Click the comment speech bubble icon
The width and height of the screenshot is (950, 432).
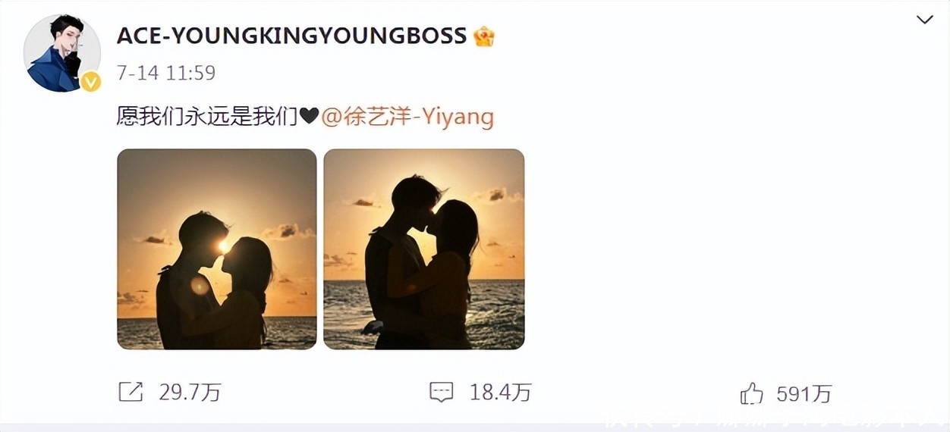[441, 392]
